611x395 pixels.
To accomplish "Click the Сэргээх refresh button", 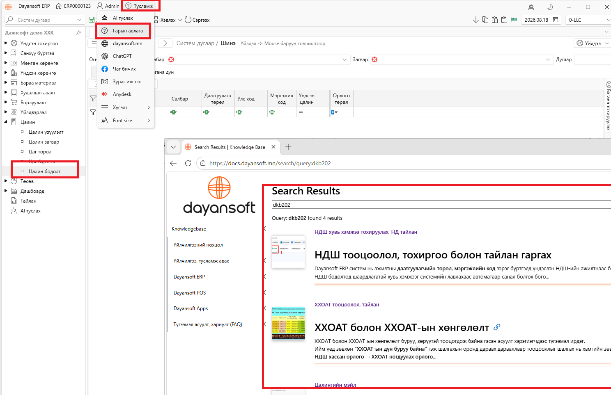I will coord(197,20).
